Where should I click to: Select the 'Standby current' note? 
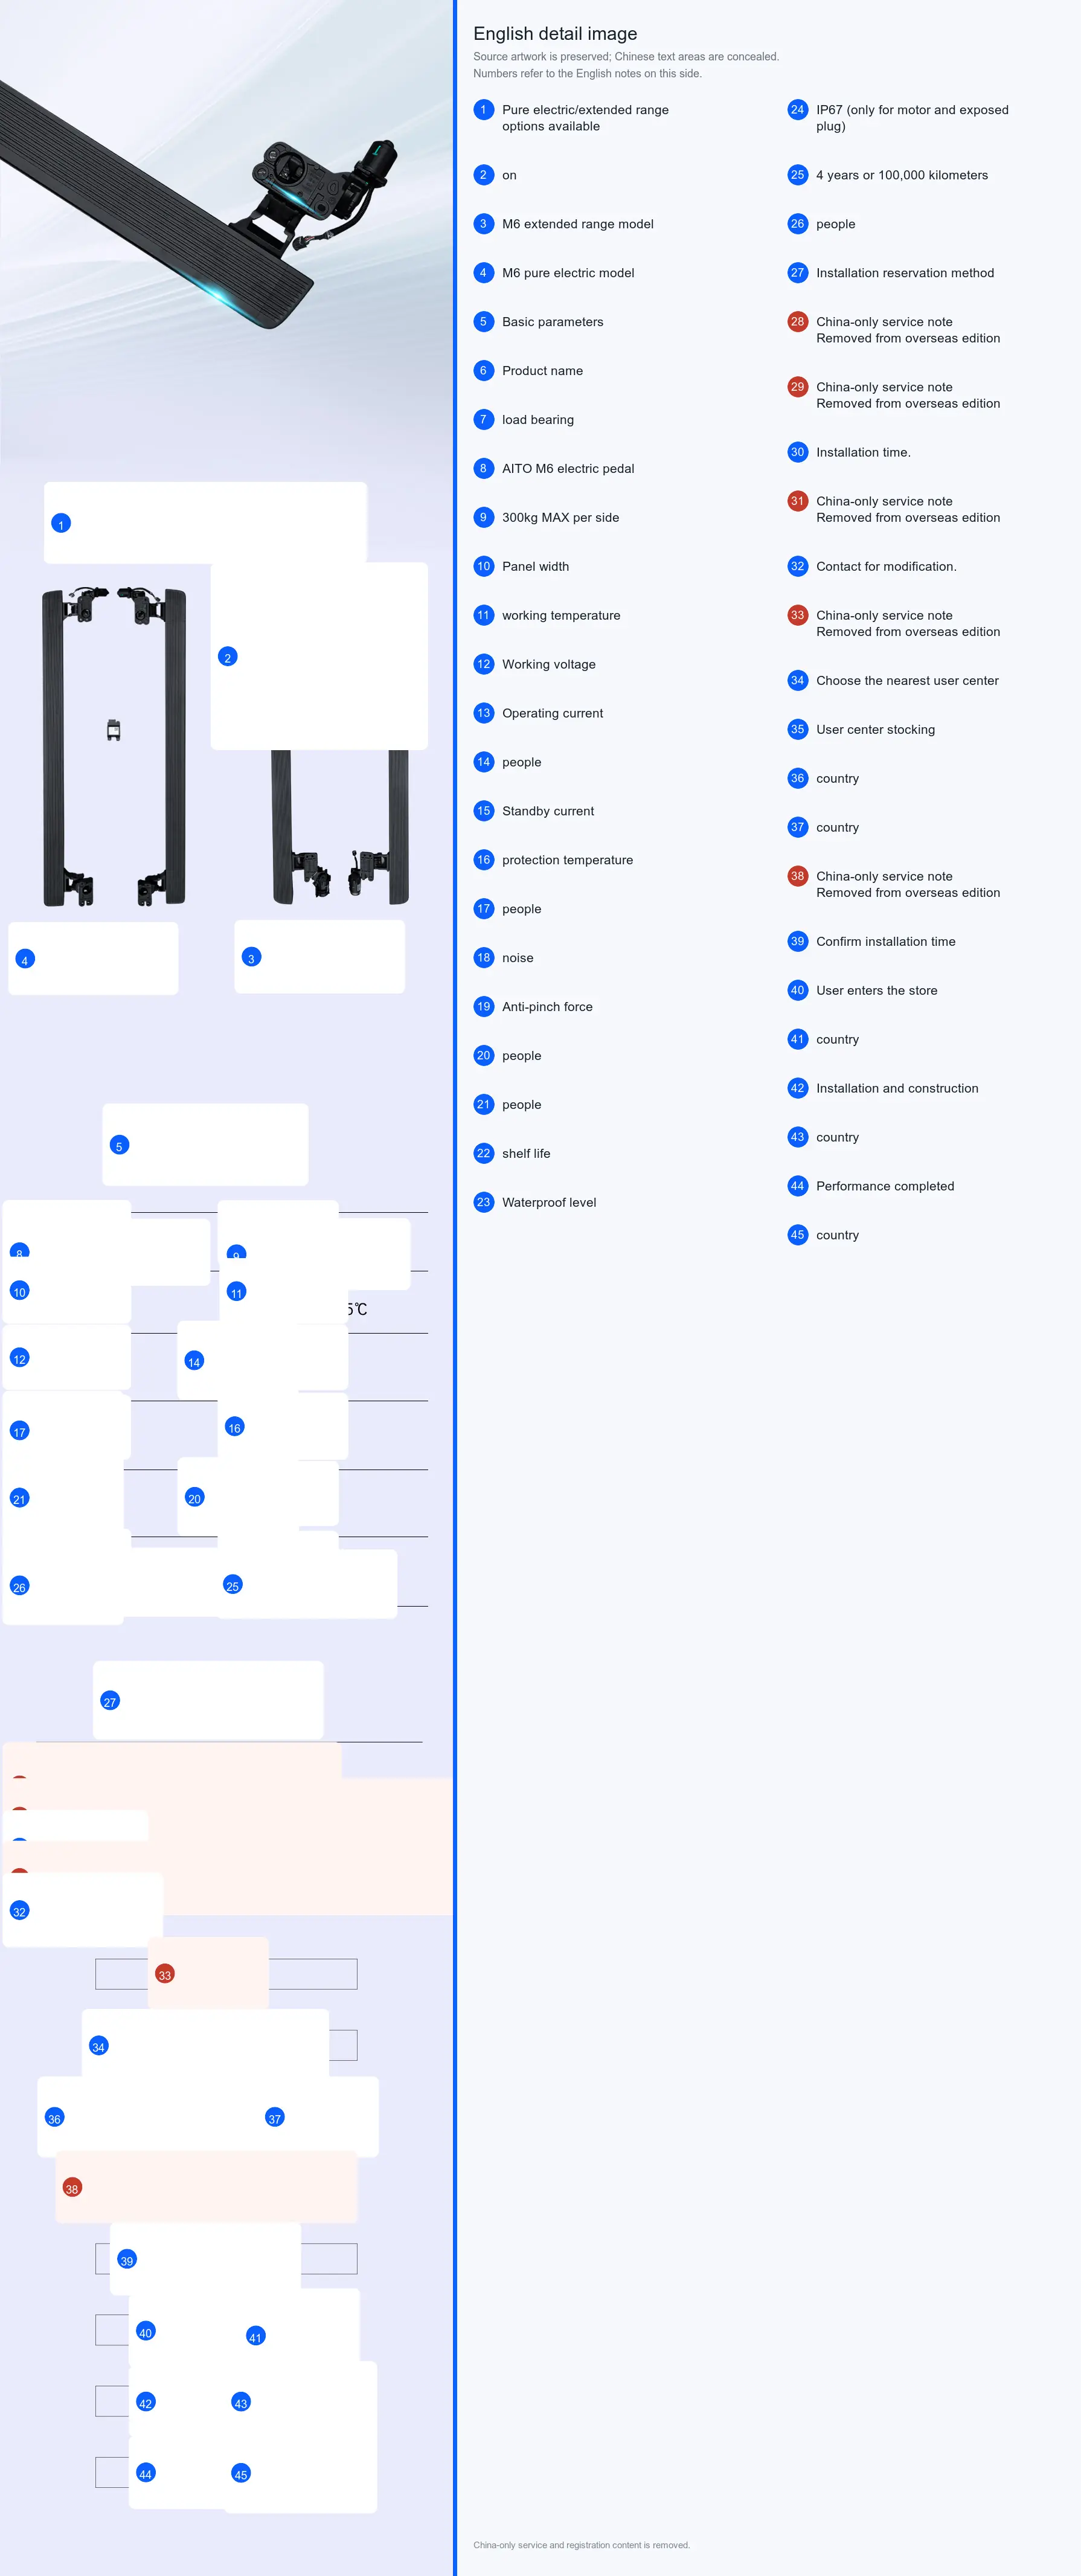tap(548, 811)
